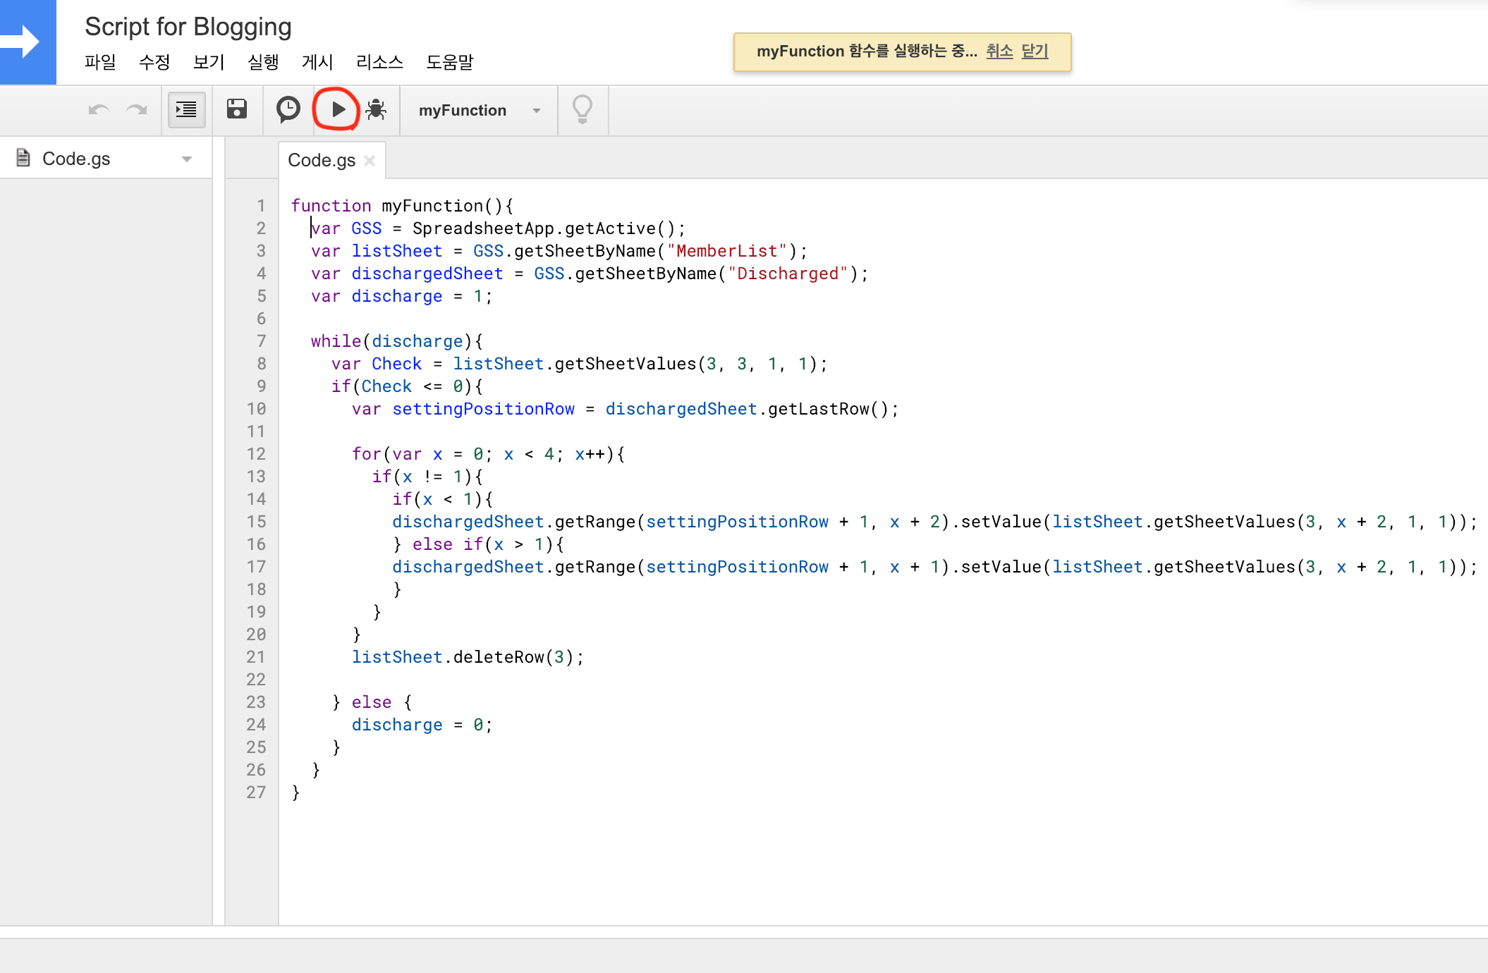The height and width of the screenshot is (973, 1488).
Task: Click the project title Script for Blogging
Action: pos(188,27)
